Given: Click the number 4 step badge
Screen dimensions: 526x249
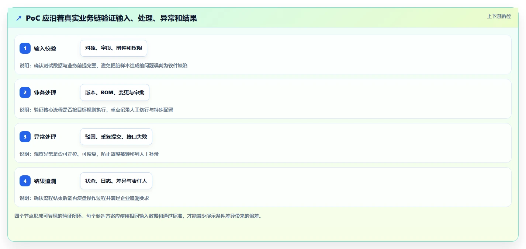Looking at the screenshot, I should 25,181.
